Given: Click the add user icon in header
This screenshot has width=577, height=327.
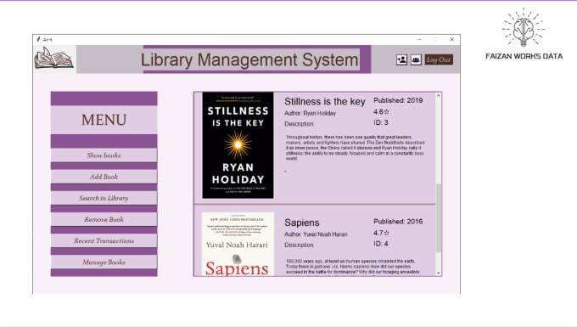Looking at the screenshot, I should (x=401, y=59).
